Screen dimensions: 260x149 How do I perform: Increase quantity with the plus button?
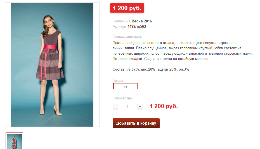point(140,107)
